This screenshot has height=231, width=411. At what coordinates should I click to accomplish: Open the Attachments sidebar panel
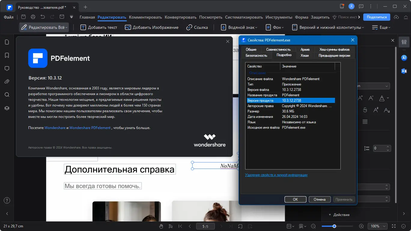coord(7,81)
